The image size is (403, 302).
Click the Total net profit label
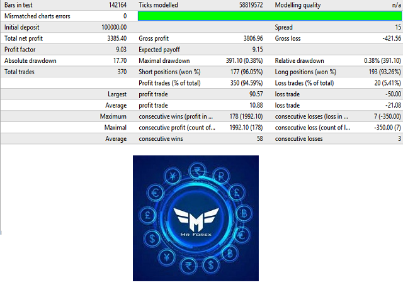(x=23, y=38)
